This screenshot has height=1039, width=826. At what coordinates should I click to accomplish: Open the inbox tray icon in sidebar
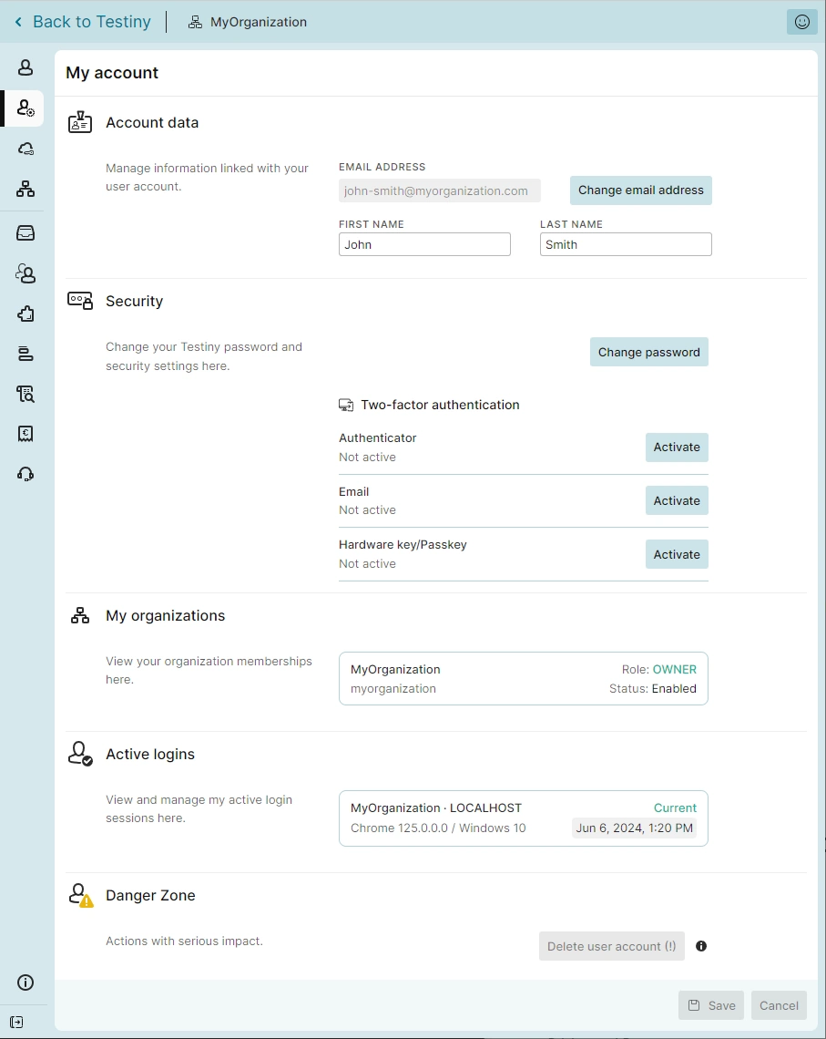point(25,233)
